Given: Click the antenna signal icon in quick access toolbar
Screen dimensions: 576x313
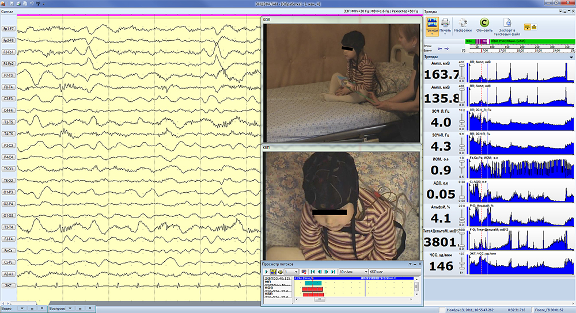Looking at the screenshot, I should tap(38, 3).
